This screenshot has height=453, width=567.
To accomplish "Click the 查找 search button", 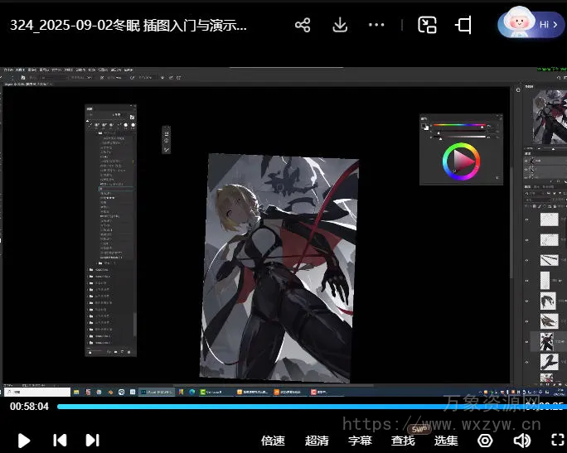I will [x=404, y=441].
